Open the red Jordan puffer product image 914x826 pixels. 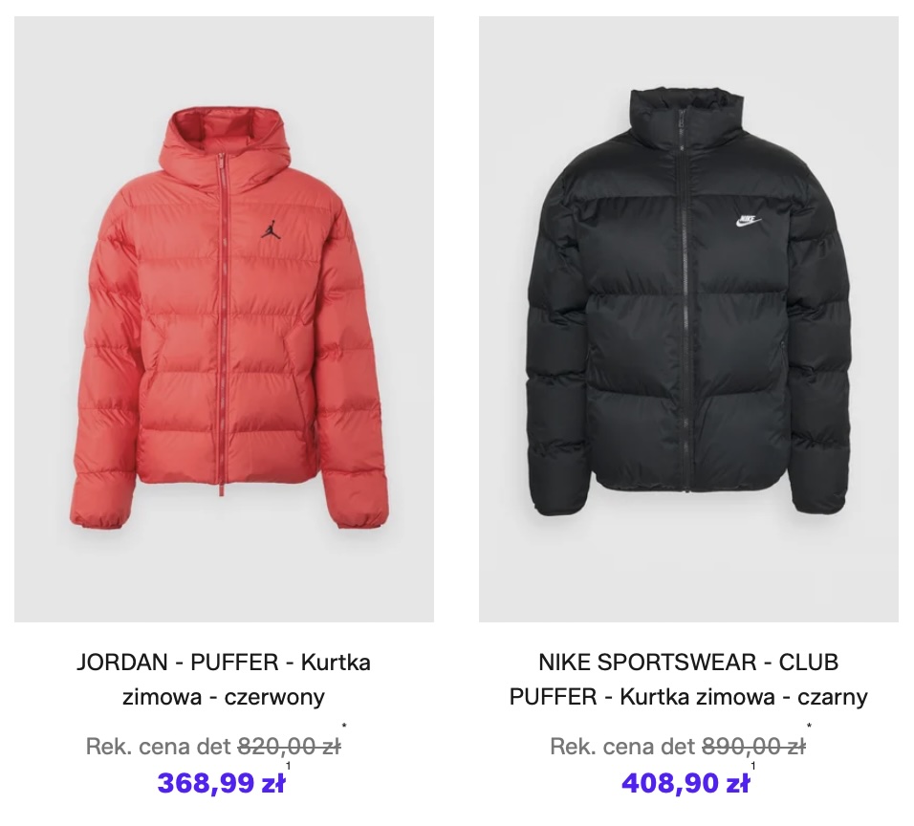(x=224, y=319)
